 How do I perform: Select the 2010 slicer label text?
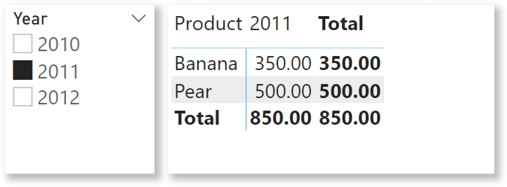(x=59, y=44)
